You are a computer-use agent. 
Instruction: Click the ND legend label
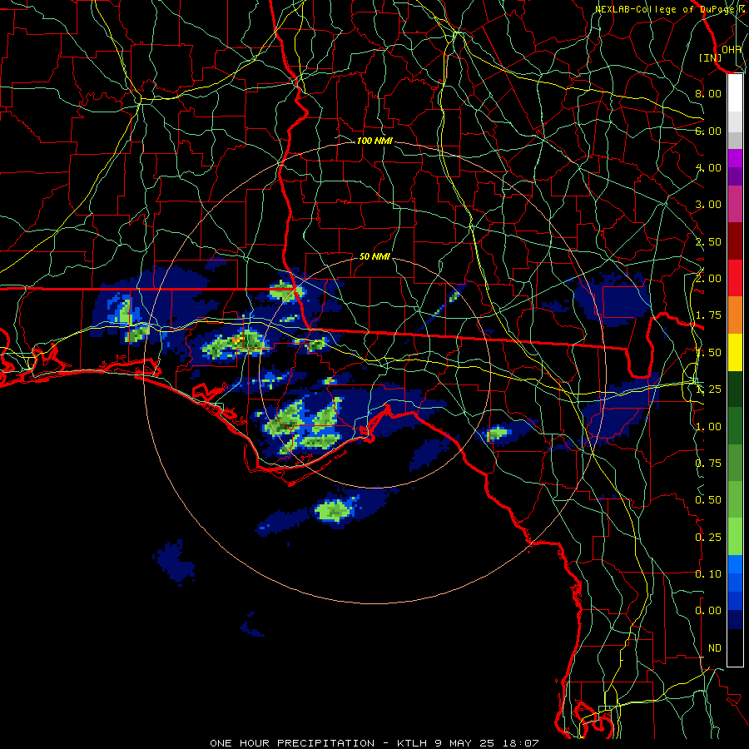click(x=715, y=648)
